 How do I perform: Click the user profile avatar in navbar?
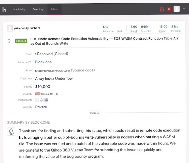[177, 9]
